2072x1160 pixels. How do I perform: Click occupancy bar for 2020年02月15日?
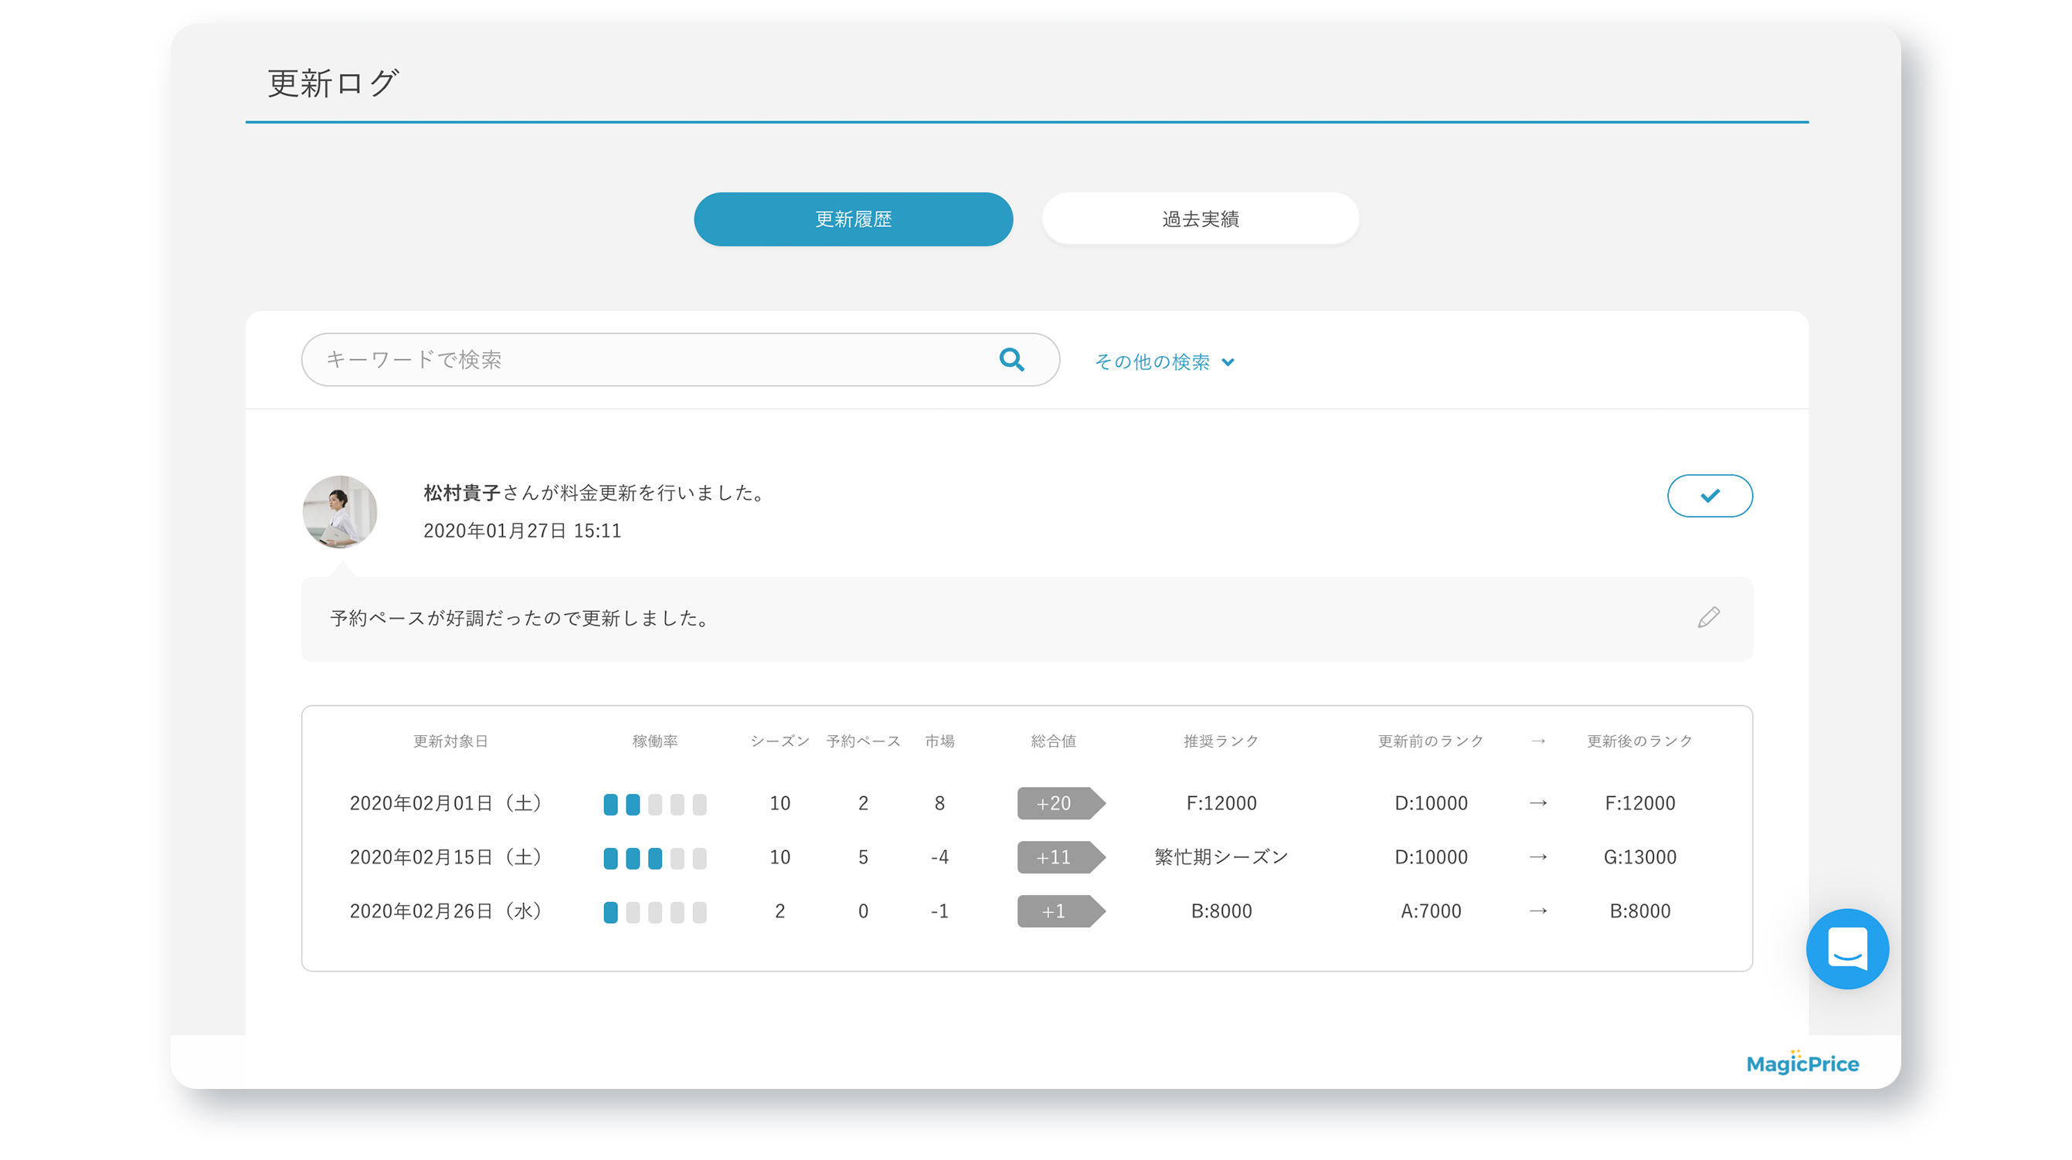(x=654, y=858)
